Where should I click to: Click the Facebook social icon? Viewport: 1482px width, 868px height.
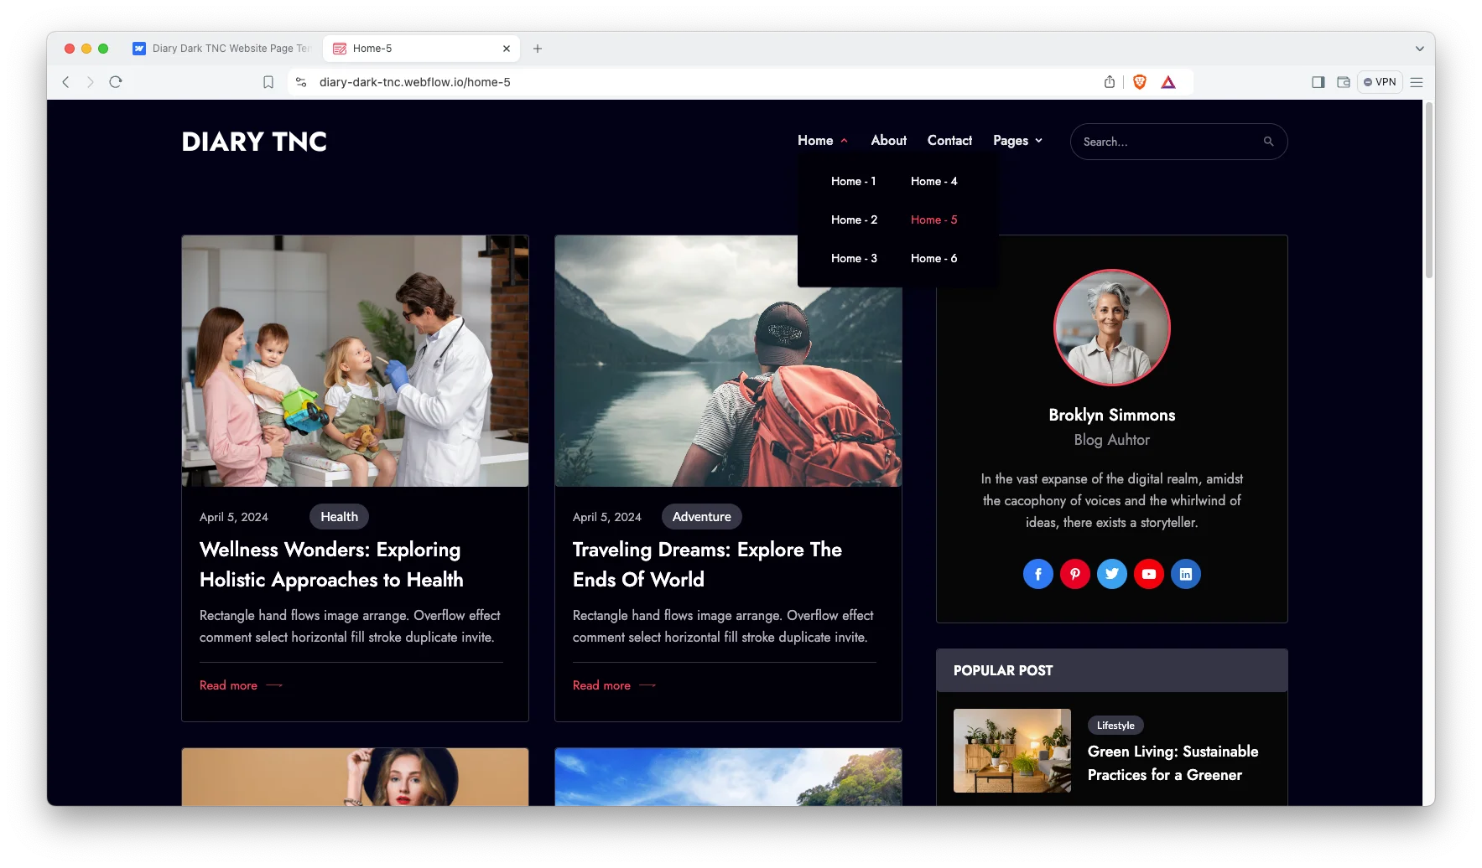tap(1037, 574)
